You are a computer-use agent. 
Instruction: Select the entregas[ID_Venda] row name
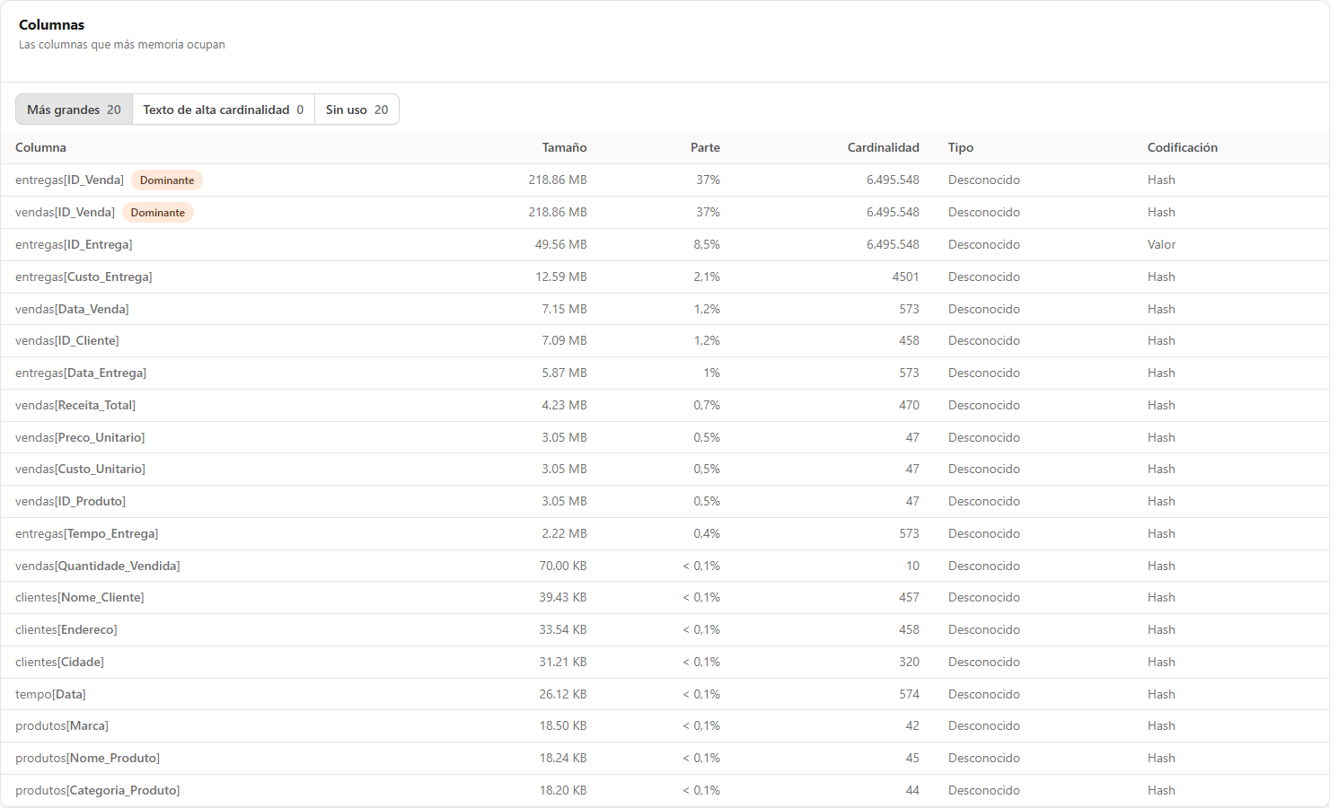coord(69,180)
